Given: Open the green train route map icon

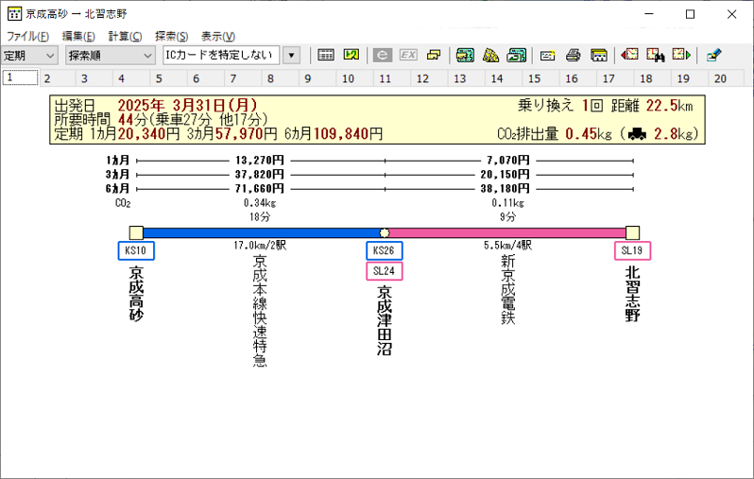Looking at the screenshot, I should 465,56.
